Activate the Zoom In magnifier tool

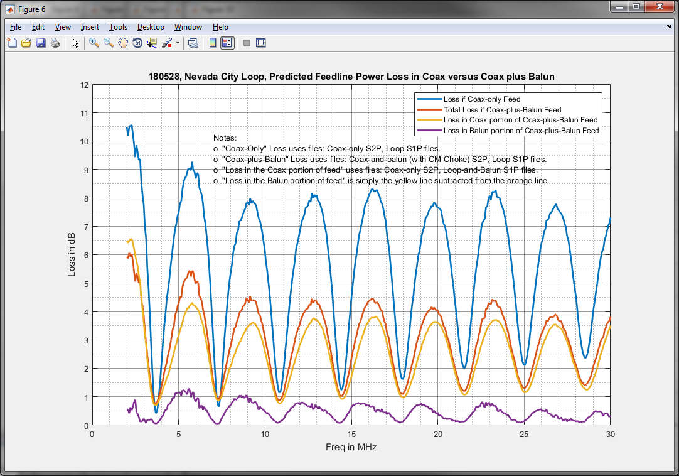94,43
